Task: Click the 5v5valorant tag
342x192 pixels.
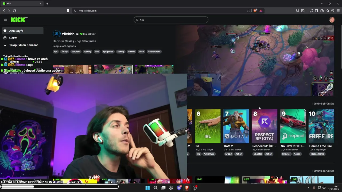Action: (x=154, y=51)
